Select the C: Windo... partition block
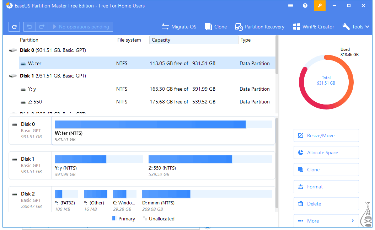Screen dimensions: 375x230 pyautogui.click(x=125, y=201)
